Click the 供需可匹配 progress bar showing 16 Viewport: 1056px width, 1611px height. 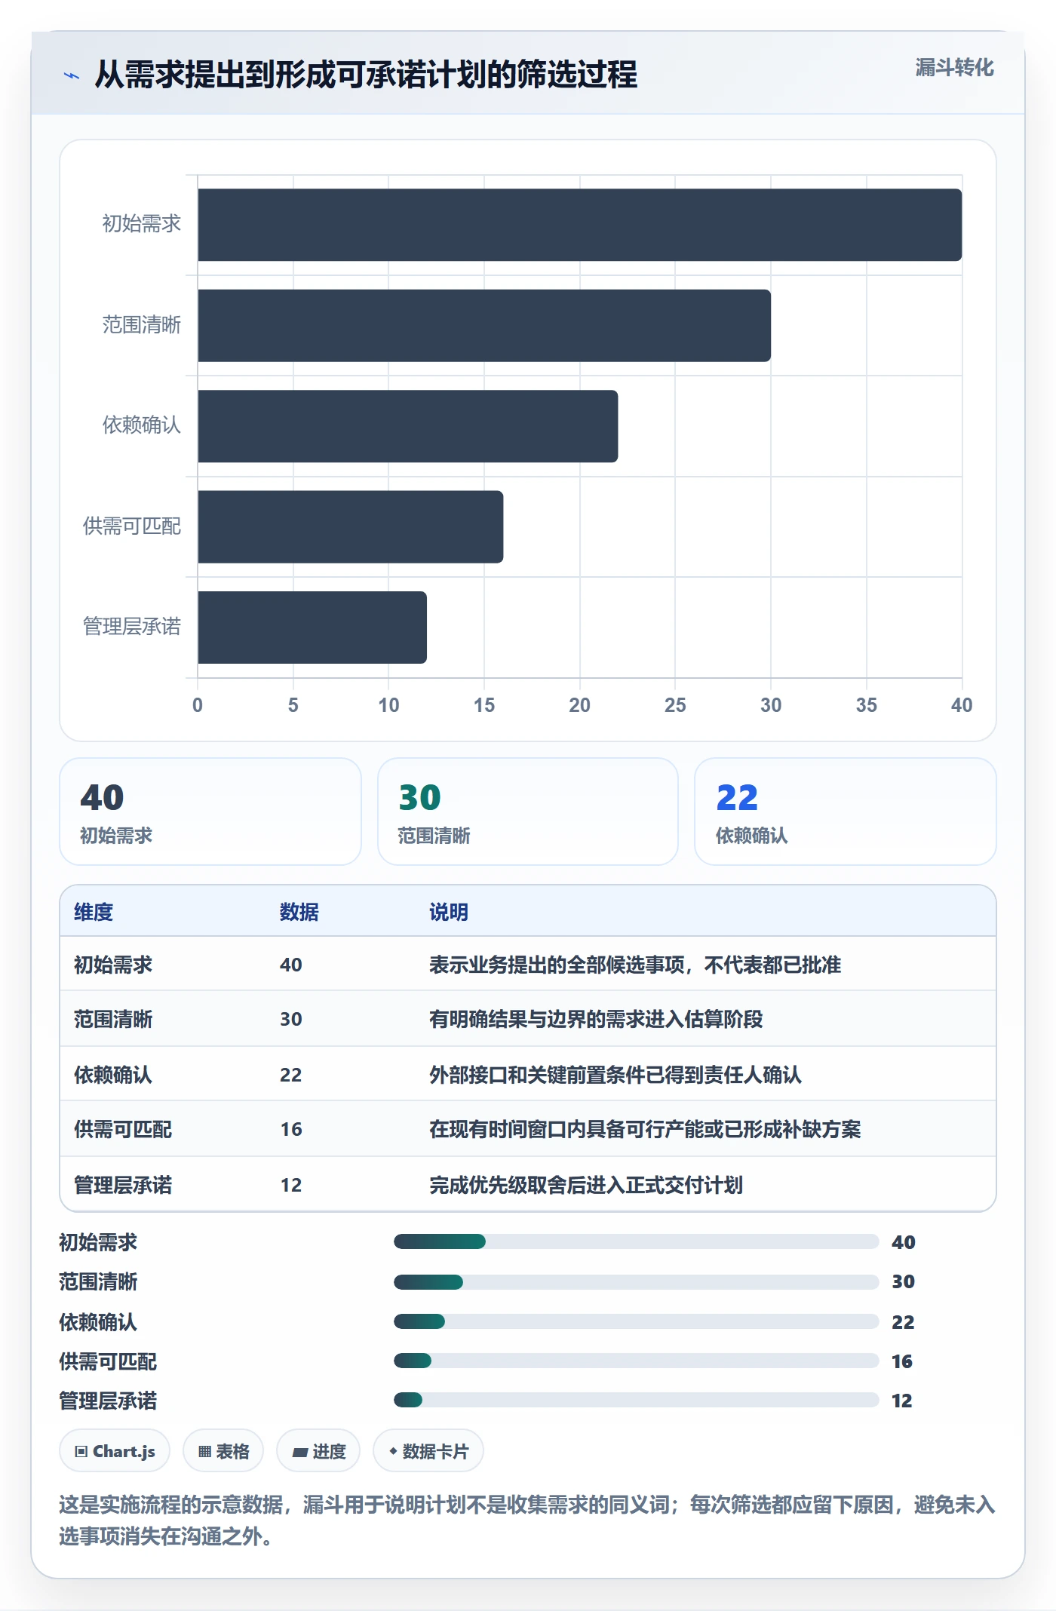click(x=636, y=1361)
